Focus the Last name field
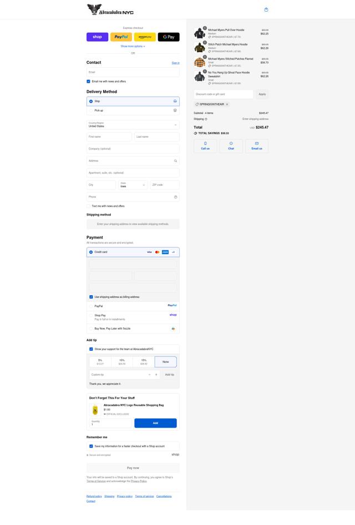The width and height of the screenshot is (355, 525). point(157,137)
